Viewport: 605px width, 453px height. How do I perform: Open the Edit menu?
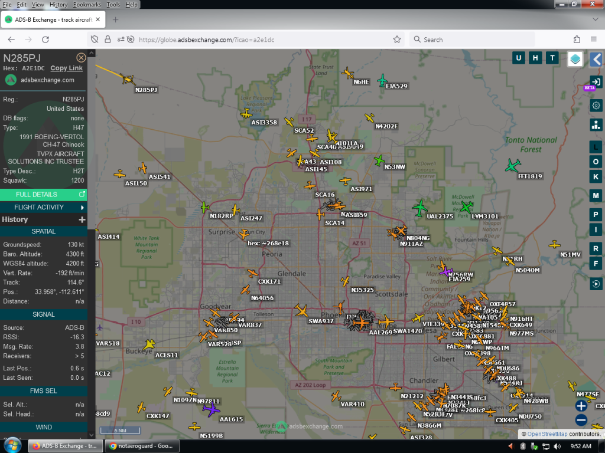[x=22, y=5]
